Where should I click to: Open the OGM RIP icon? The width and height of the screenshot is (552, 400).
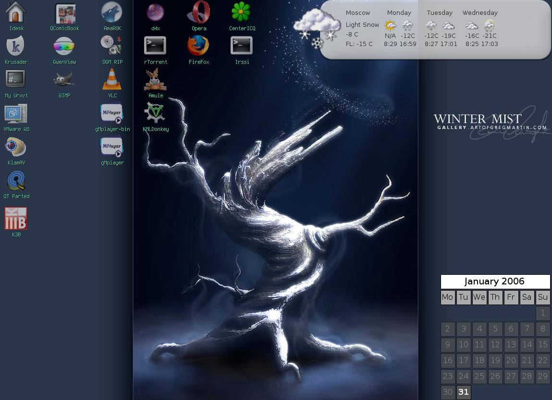coord(111,46)
